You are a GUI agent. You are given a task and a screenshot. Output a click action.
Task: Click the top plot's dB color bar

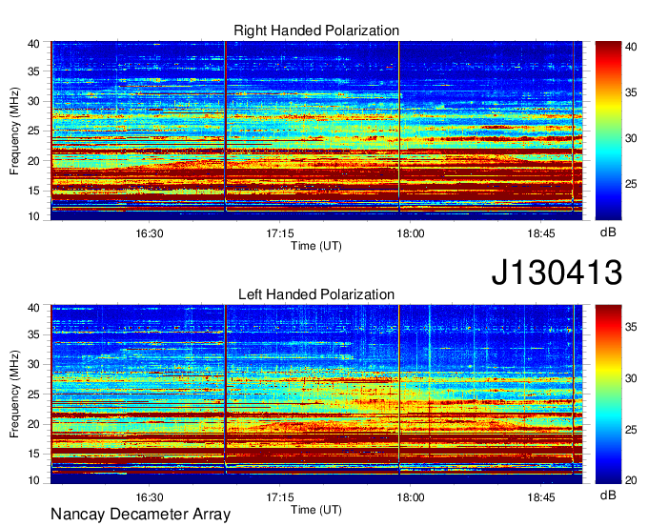click(x=608, y=131)
